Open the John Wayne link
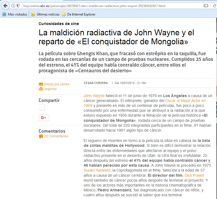Viewport: 217px width, 199px height. click(x=94, y=96)
